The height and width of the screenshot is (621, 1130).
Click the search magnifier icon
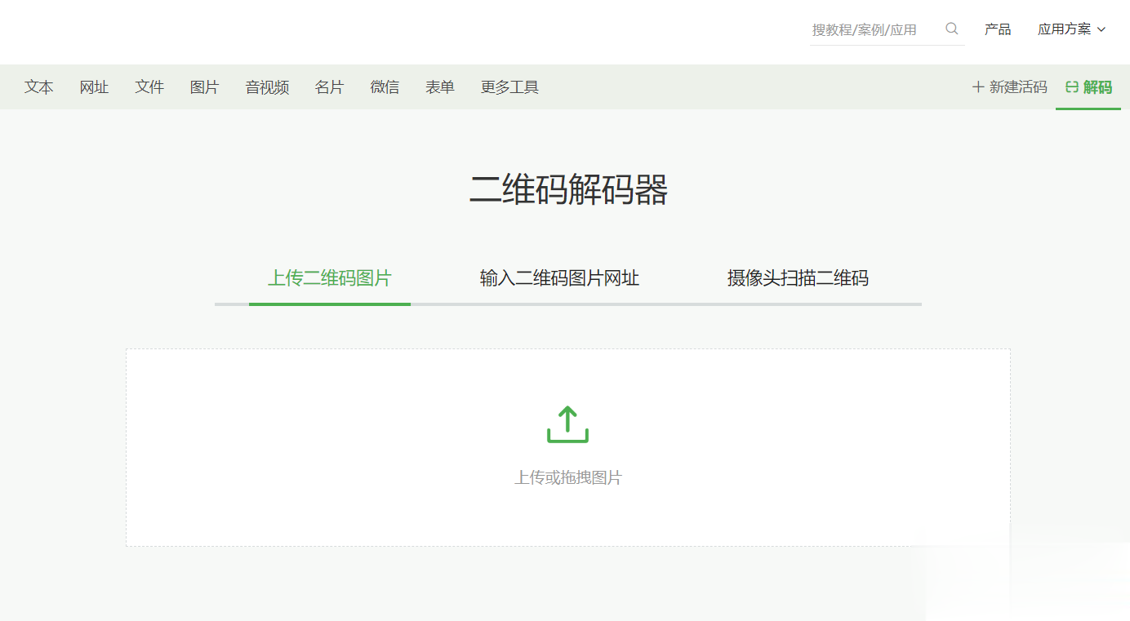951,29
